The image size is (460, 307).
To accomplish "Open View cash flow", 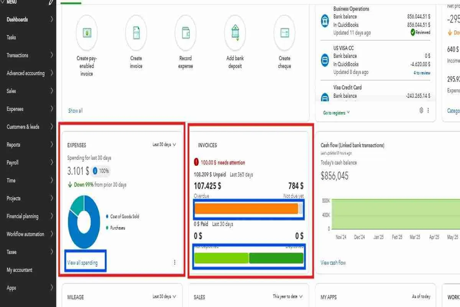I will [333, 262].
